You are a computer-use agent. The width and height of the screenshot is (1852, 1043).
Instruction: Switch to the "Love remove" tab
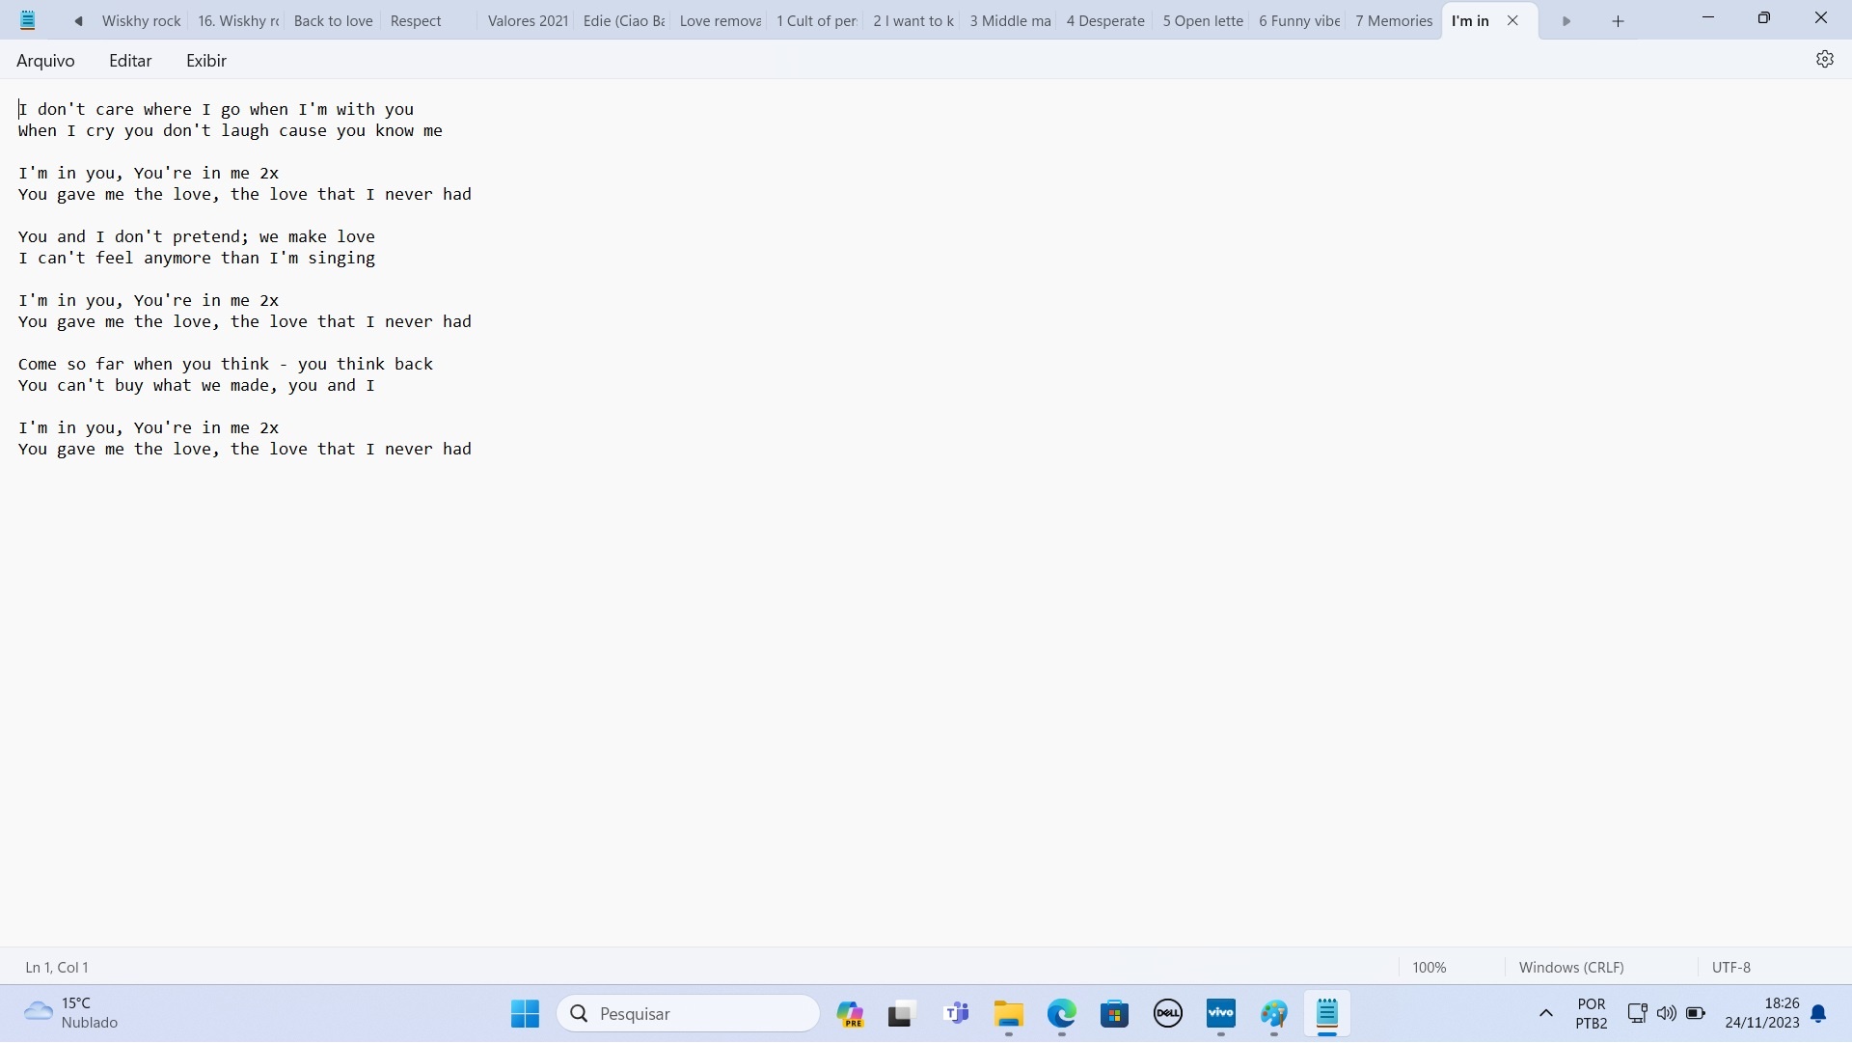pos(720,21)
